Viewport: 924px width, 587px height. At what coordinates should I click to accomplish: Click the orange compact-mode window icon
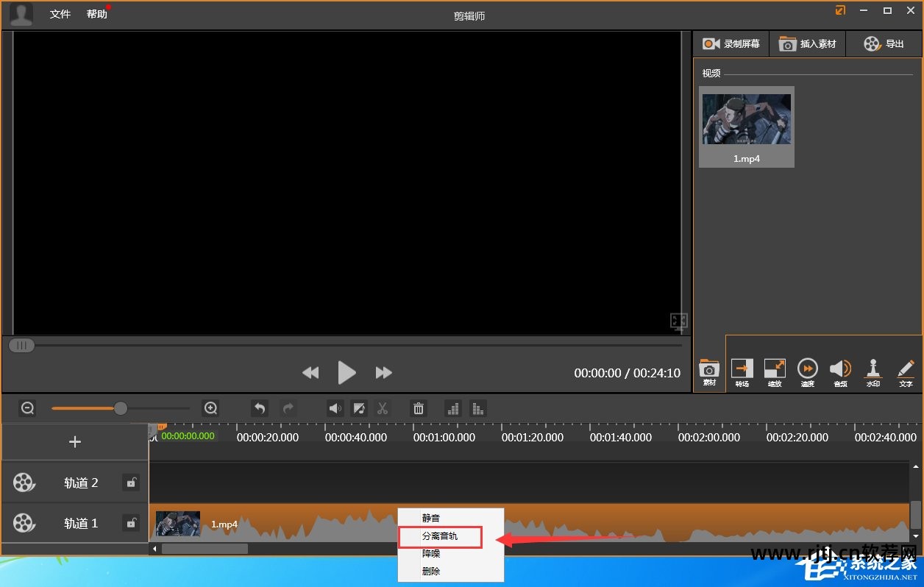(840, 10)
